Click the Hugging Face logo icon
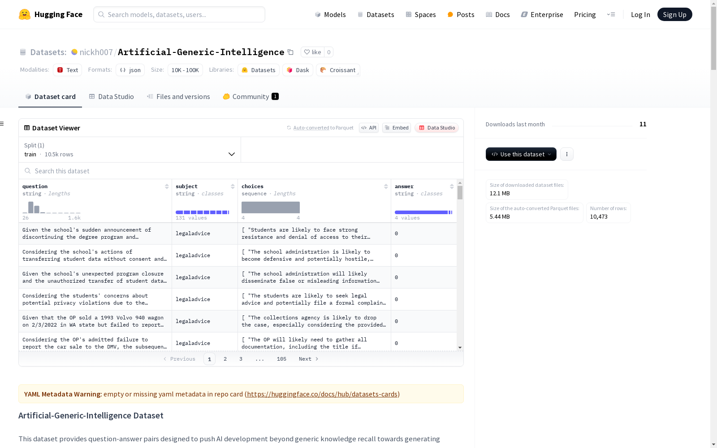Viewport: 717px width, 448px height. [25, 14]
